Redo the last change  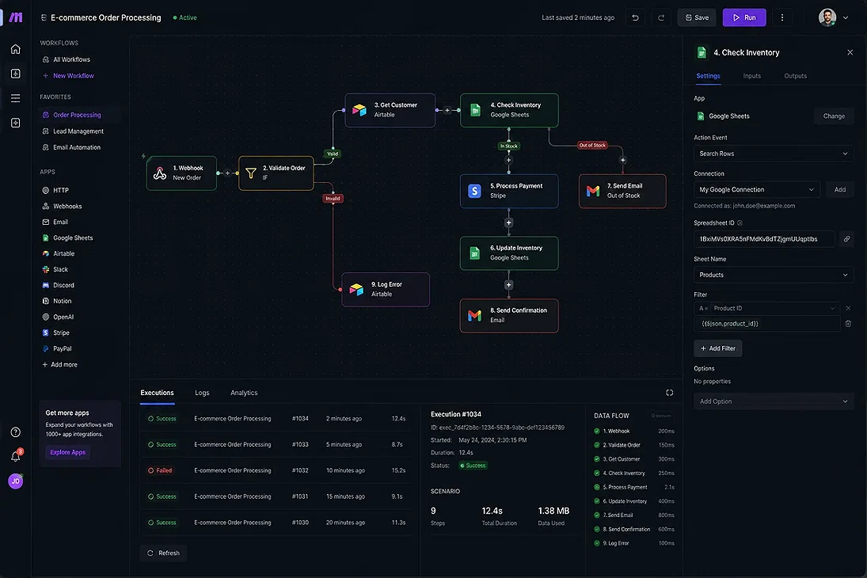pos(661,17)
